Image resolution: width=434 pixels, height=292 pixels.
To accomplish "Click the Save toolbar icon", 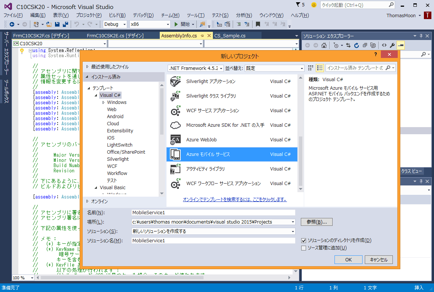I will tap(57, 24).
